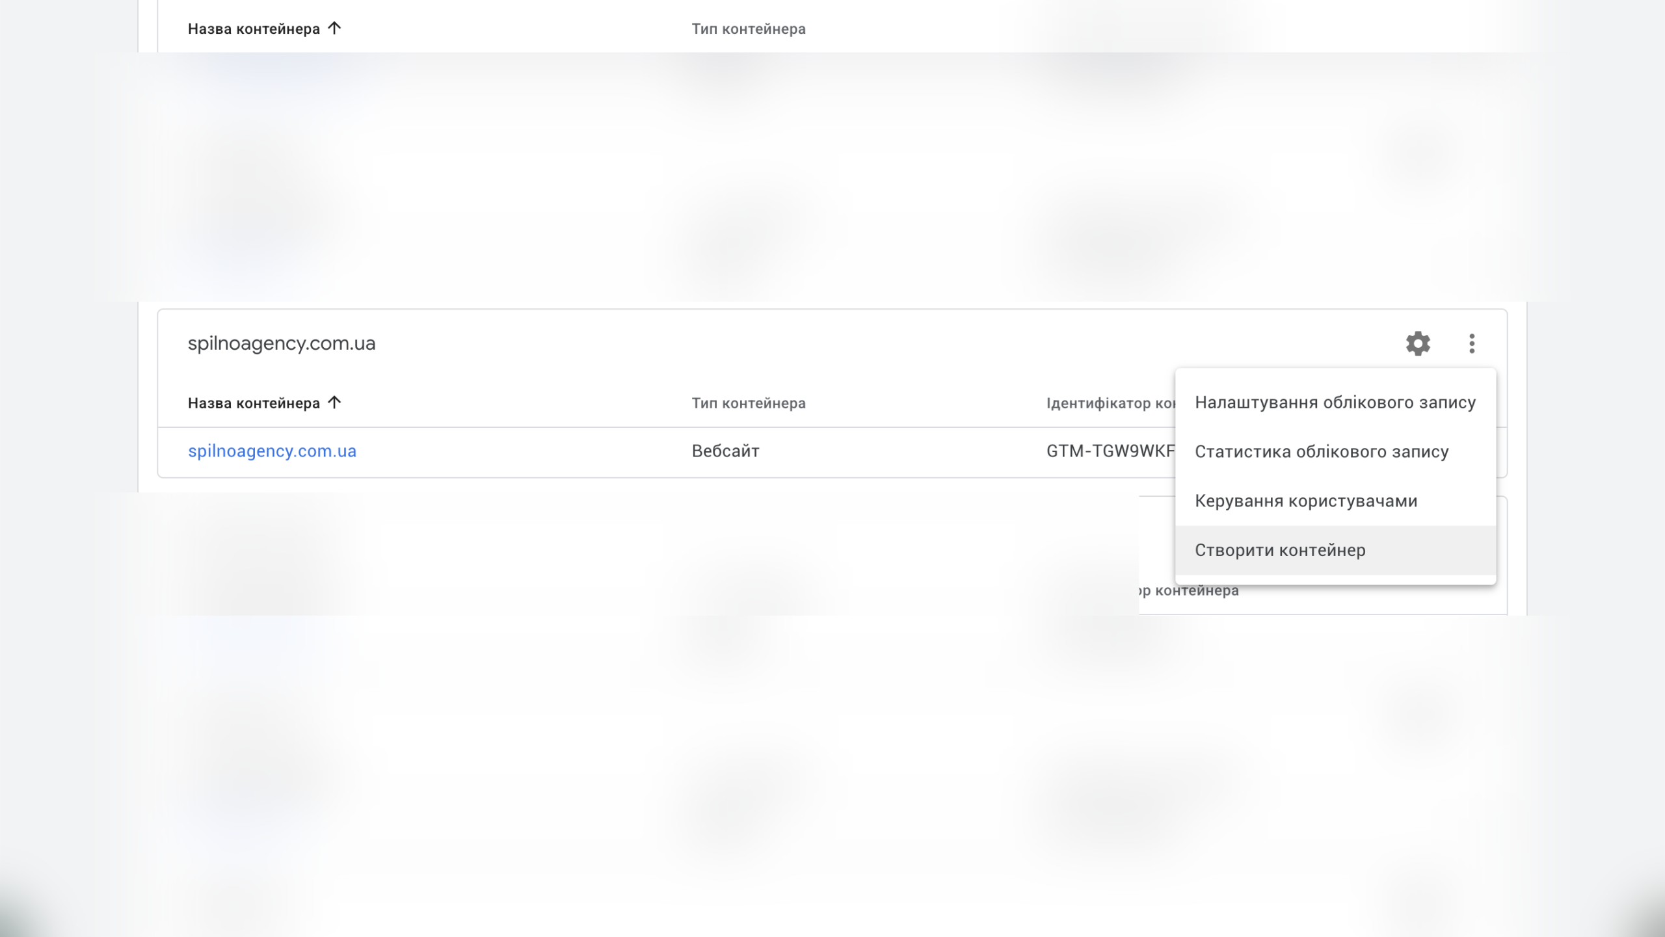This screenshot has width=1665, height=937.
Task: Click the spilnoagency.com.ua account title heading
Action: 282,343
